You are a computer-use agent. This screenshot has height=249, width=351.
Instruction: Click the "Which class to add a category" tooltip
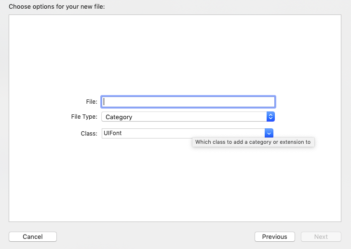tap(253, 142)
